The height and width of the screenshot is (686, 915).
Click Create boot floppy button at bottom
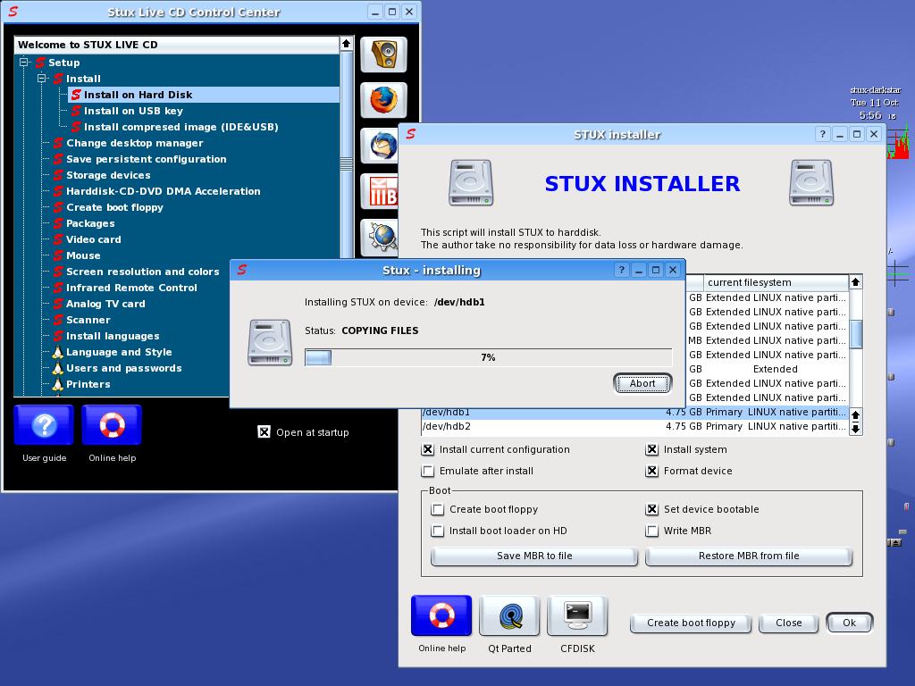691,623
